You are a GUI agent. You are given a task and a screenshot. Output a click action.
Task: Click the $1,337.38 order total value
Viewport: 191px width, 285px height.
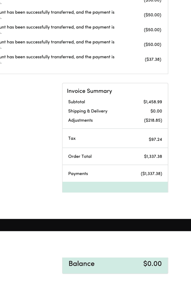pos(153,156)
